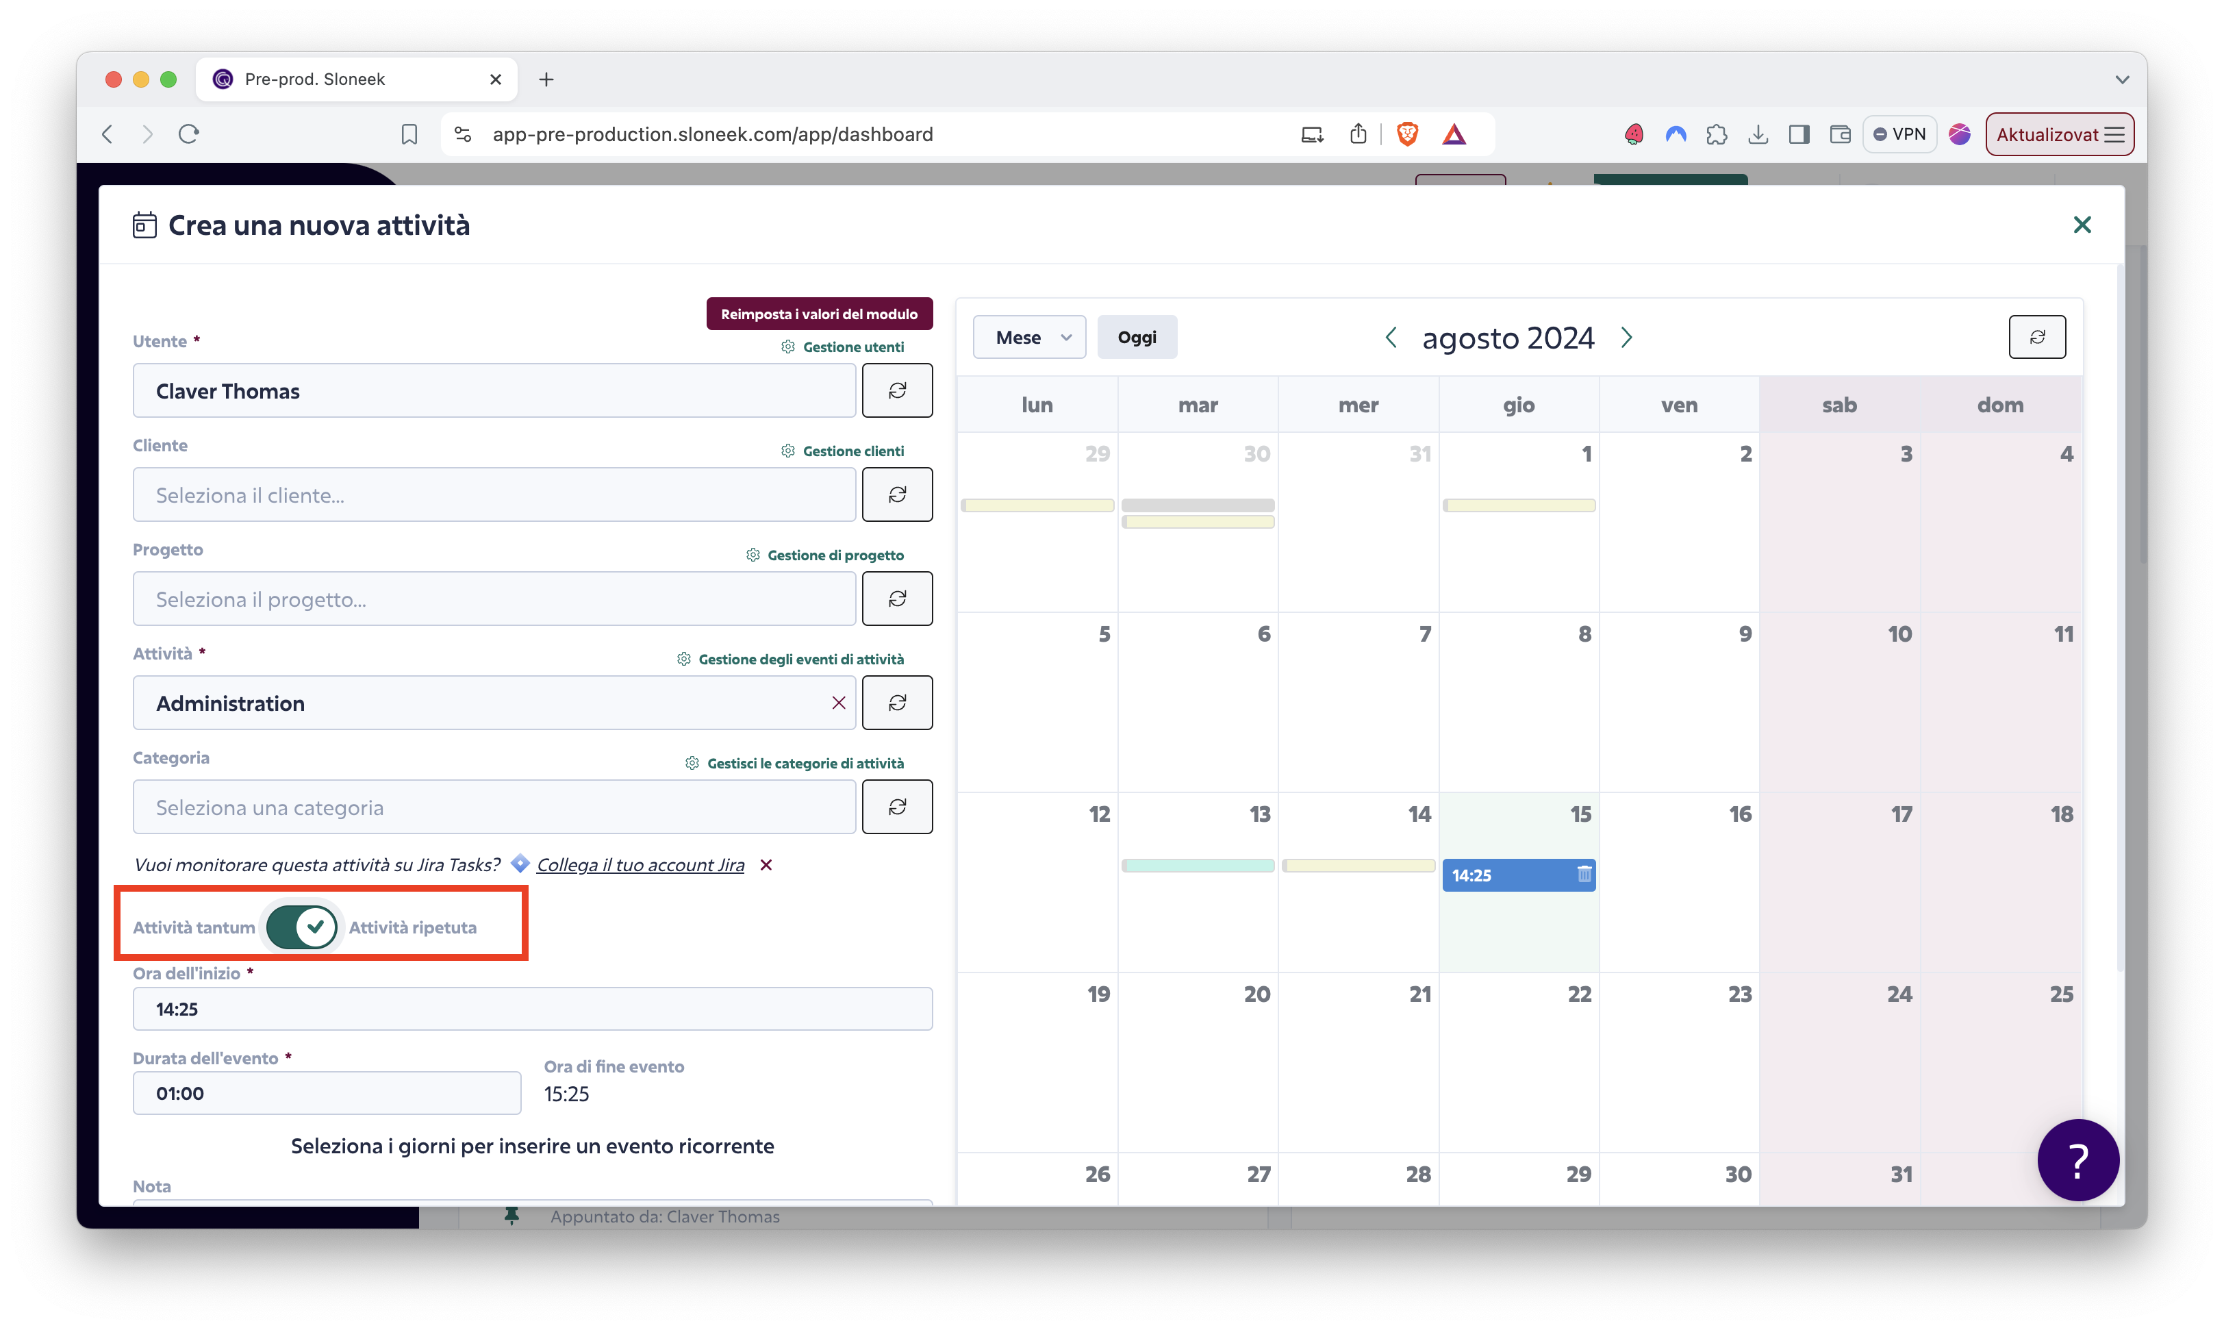Select August 9 in the calendar
The image size is (2224, 1330).
tap(1678, 702)
